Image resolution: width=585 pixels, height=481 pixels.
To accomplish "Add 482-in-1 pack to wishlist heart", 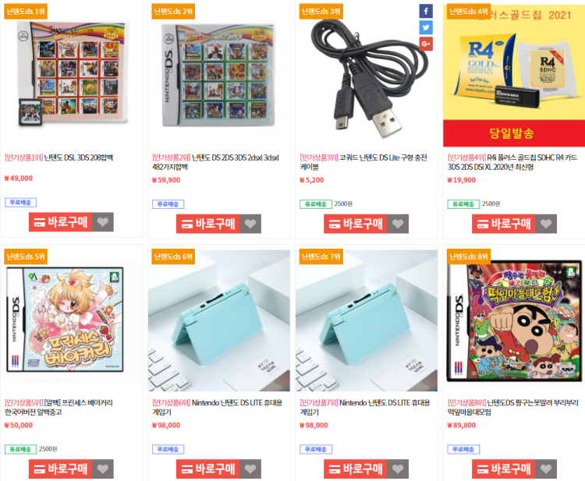I will [250, 224].
